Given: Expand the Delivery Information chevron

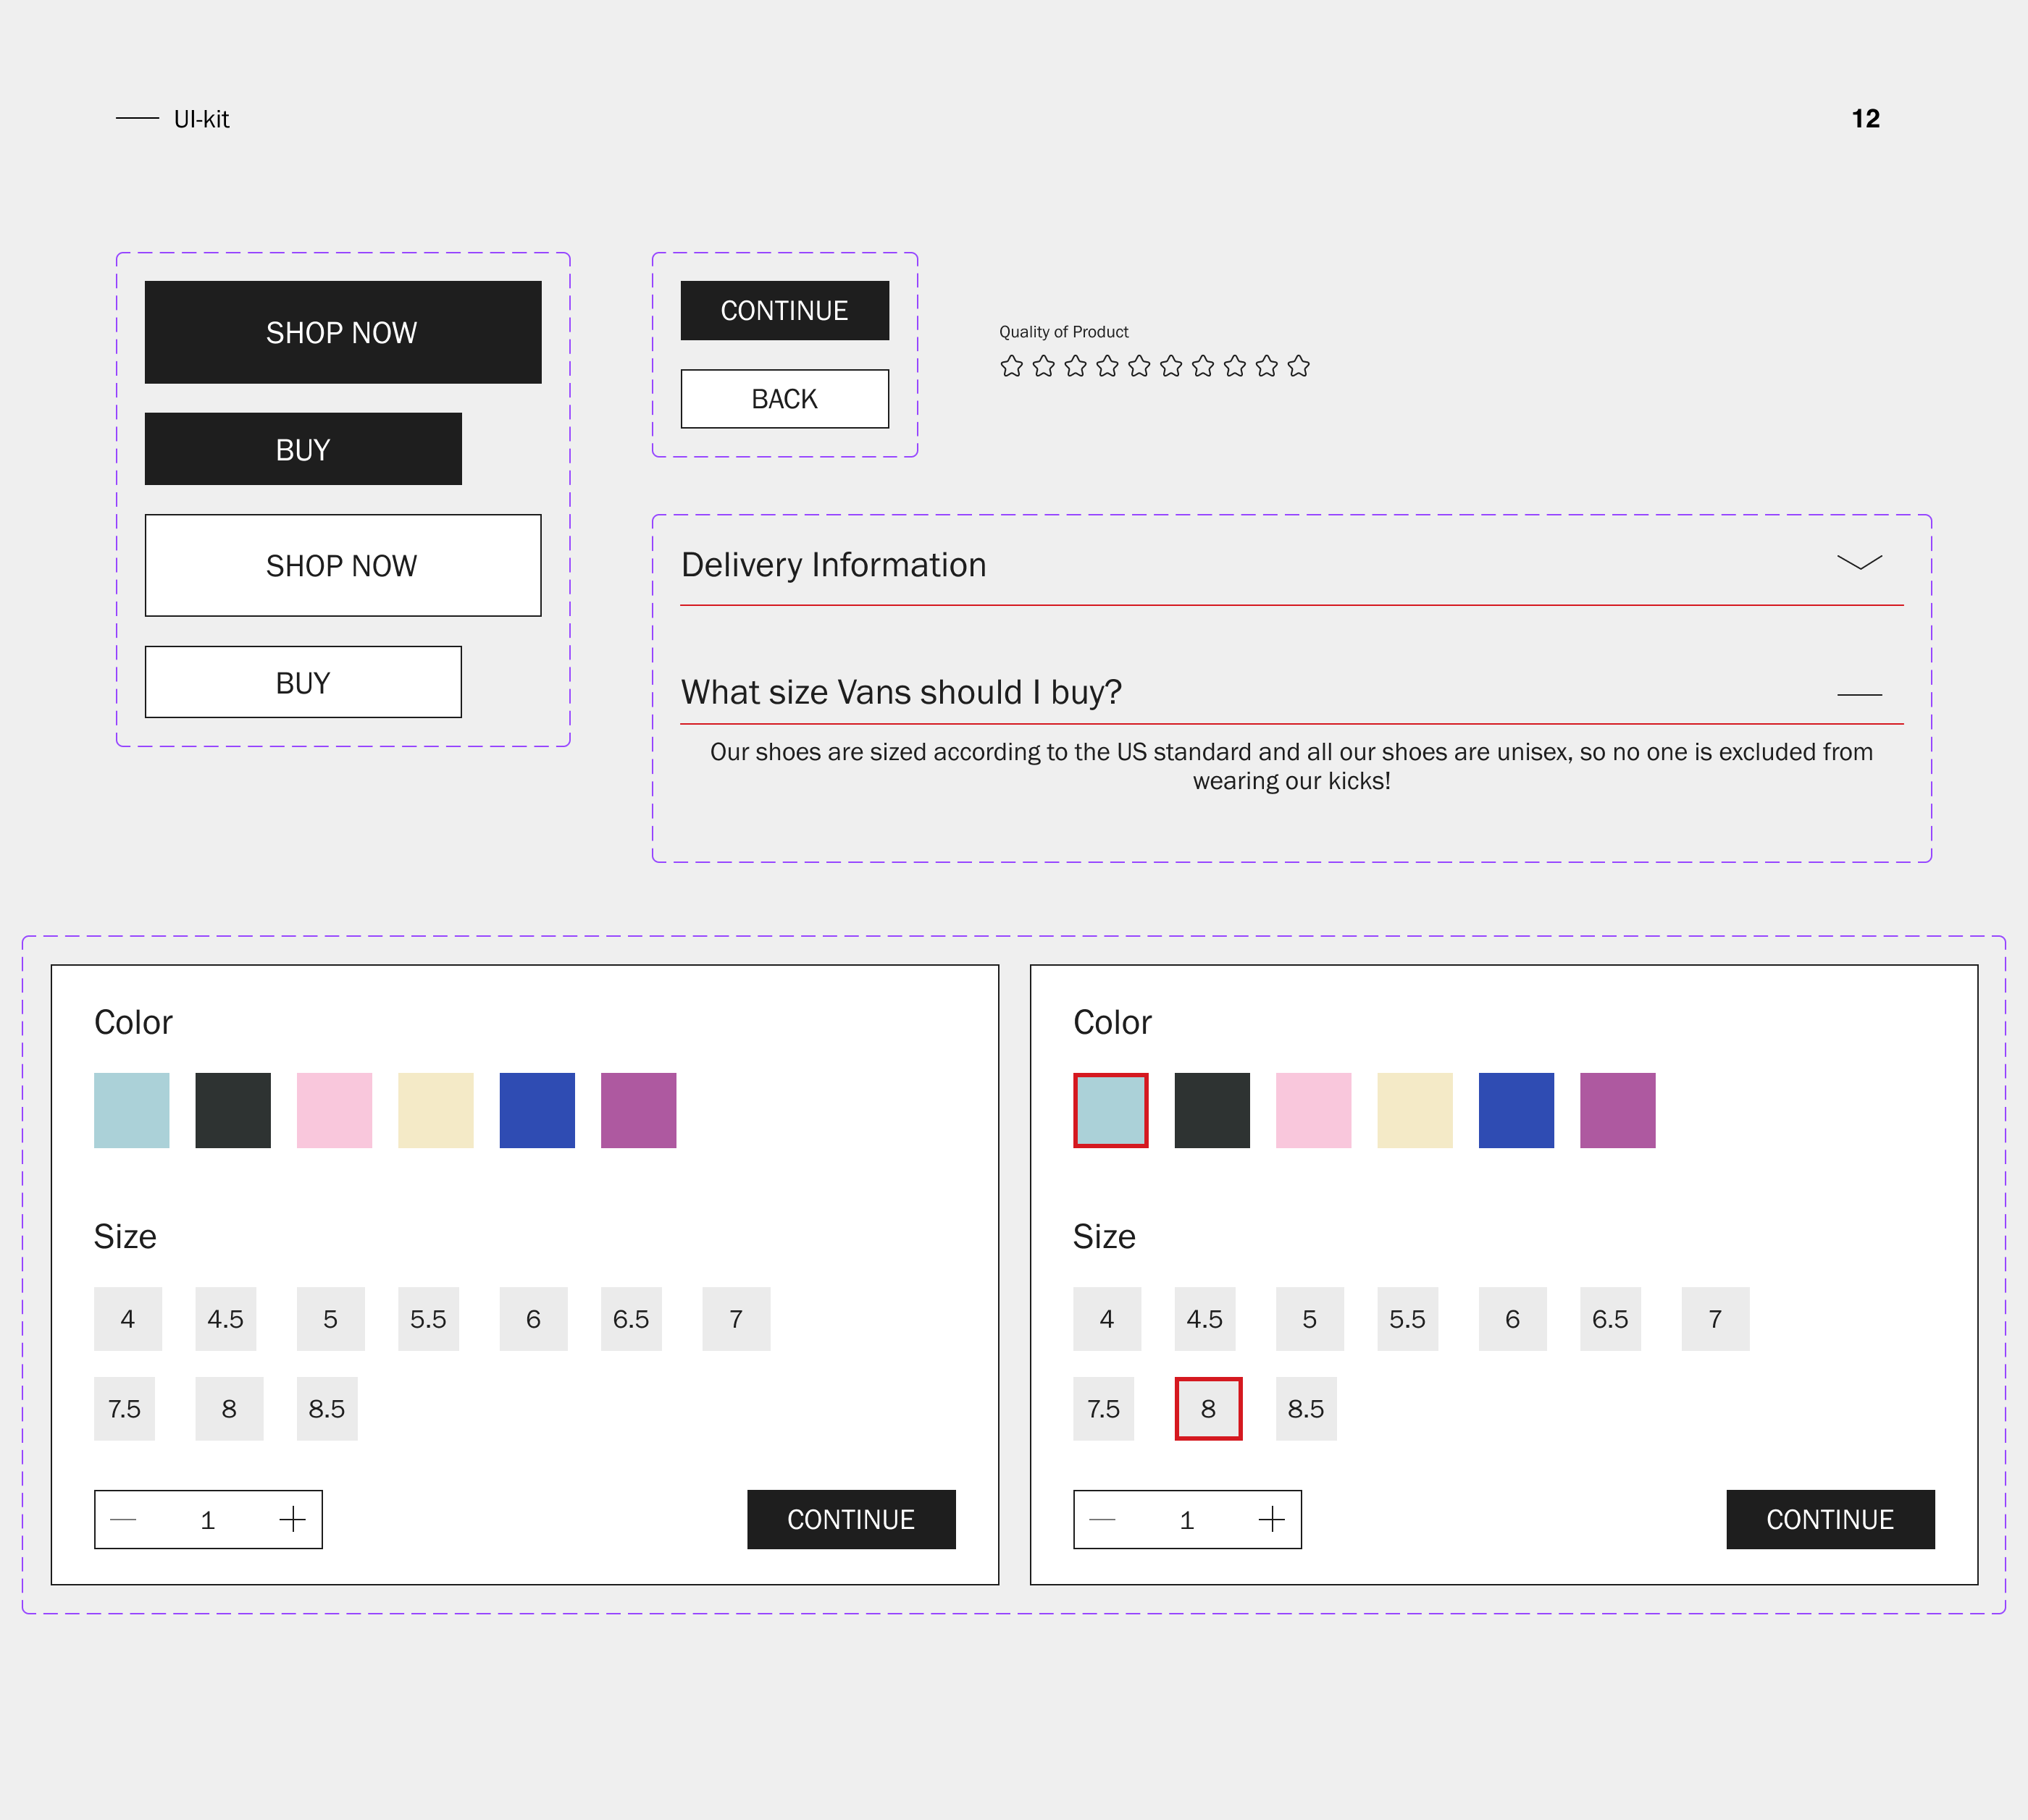Looking at the screenshot, I should pos(1860,562).
